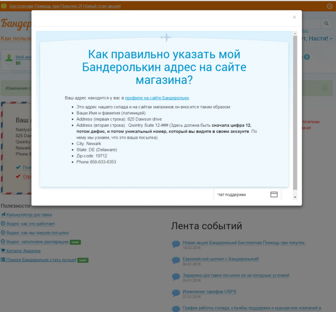
Task: Open news Задержки доставки посылок из-за погодных условий
Action: (236, 275)
